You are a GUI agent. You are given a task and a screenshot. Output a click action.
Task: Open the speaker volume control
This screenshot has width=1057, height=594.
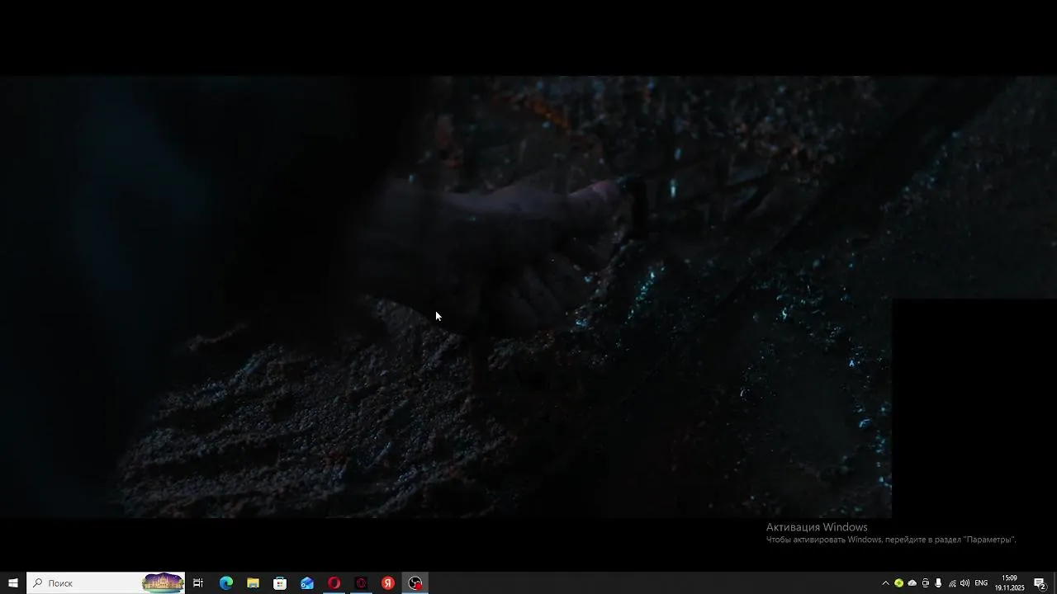coord(965,583)
